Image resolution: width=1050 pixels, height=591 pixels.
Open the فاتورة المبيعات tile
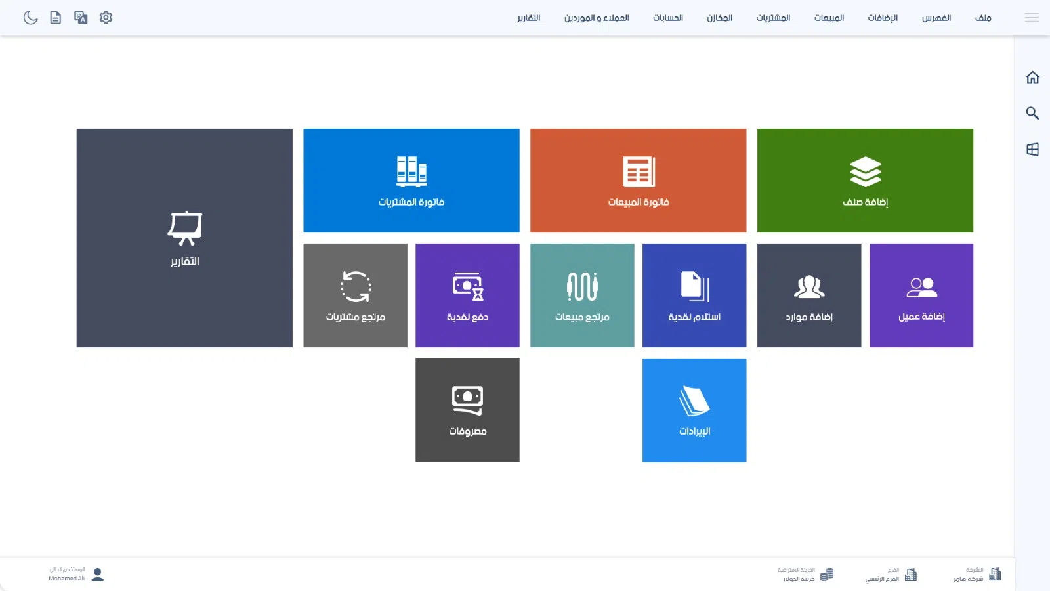638,181
